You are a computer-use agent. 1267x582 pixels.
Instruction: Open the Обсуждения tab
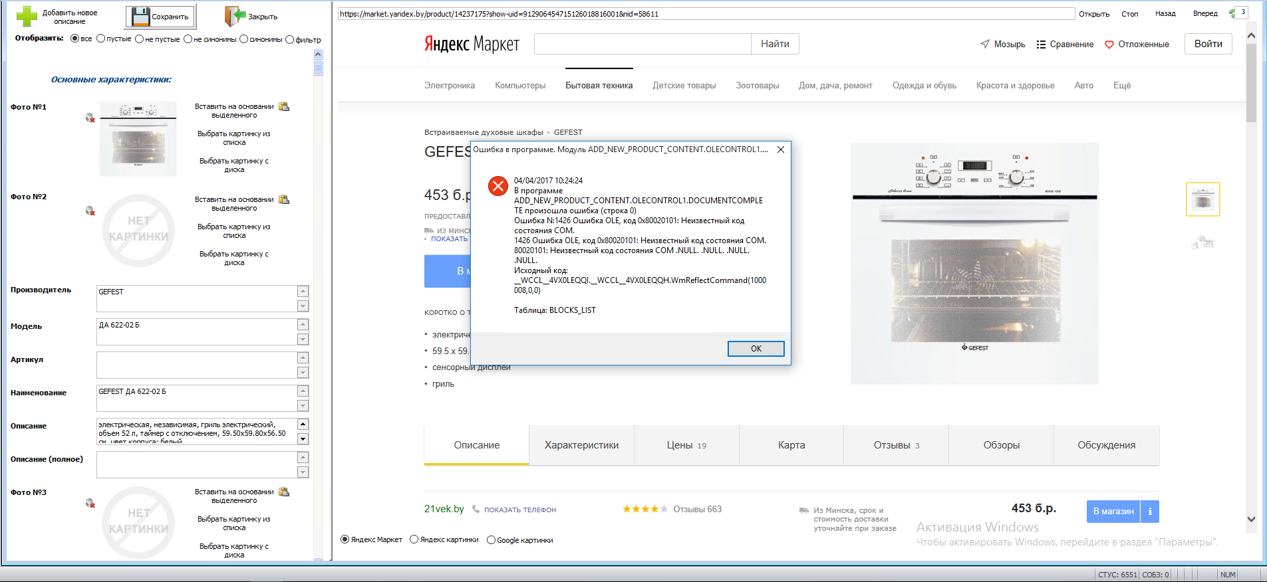click(1107, 445)
